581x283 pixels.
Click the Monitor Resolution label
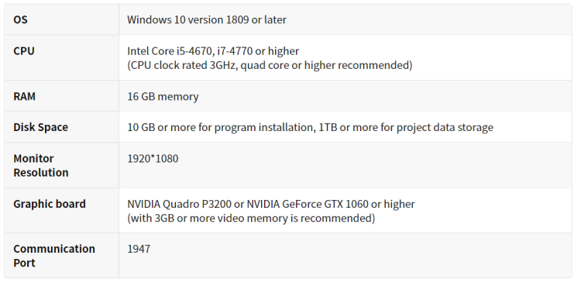click(41, 165)
